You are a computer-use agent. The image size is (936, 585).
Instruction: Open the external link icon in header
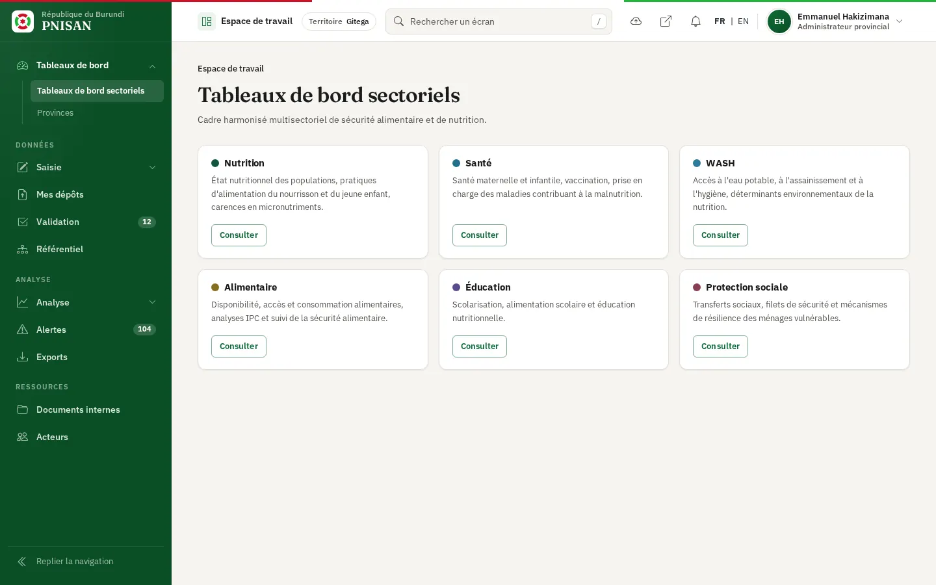(666, 21)
